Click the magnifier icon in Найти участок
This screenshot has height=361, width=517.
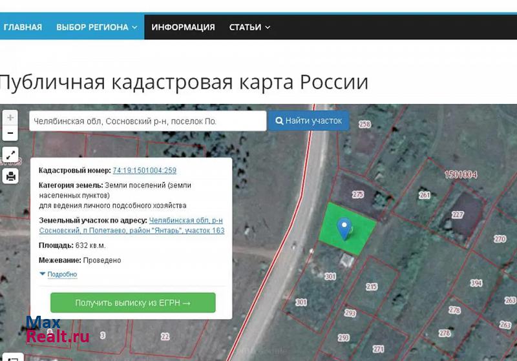(279, 121)
